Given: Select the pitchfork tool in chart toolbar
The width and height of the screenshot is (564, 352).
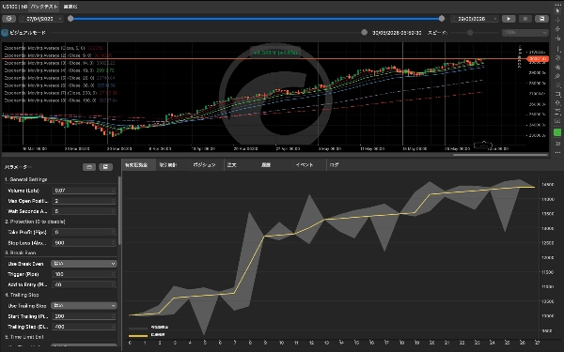Looking at the screenshot, I should click(557, 76).
